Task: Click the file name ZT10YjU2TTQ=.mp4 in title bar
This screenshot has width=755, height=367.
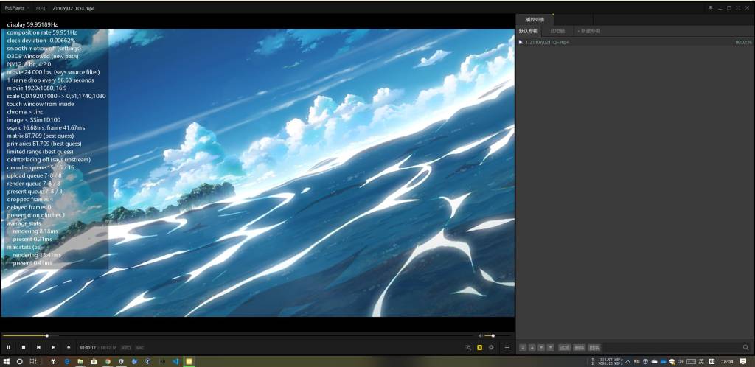Action: point(74,8)
